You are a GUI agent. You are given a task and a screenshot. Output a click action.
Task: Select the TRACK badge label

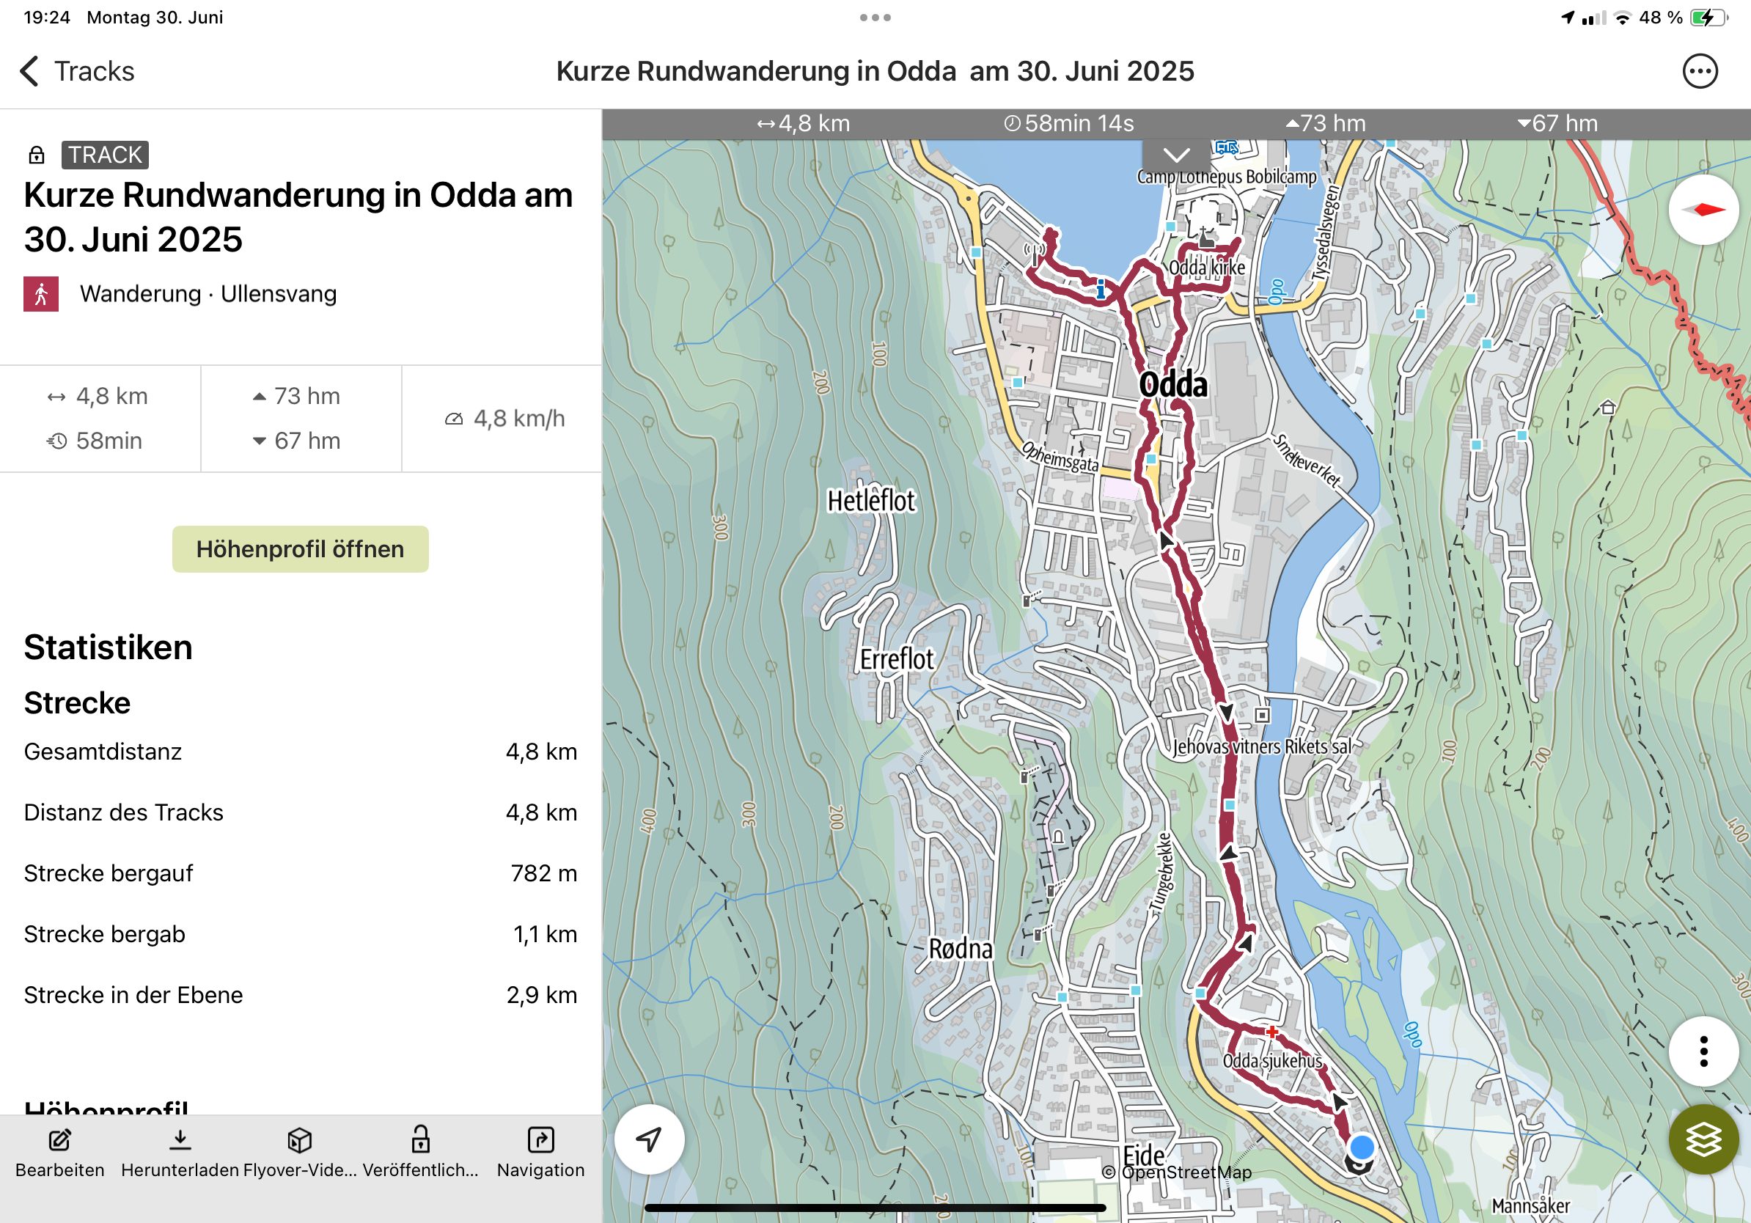tap(104, 155)
